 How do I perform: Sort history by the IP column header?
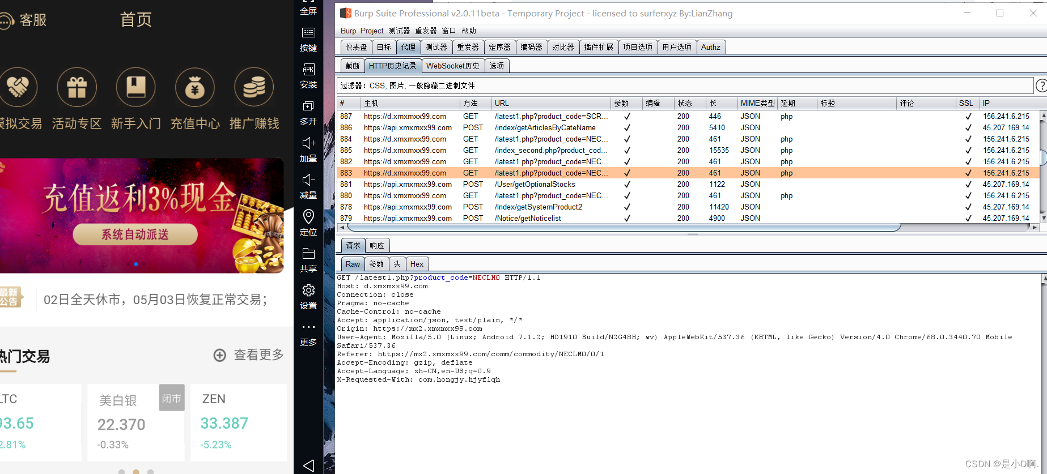coord(1010,103)
